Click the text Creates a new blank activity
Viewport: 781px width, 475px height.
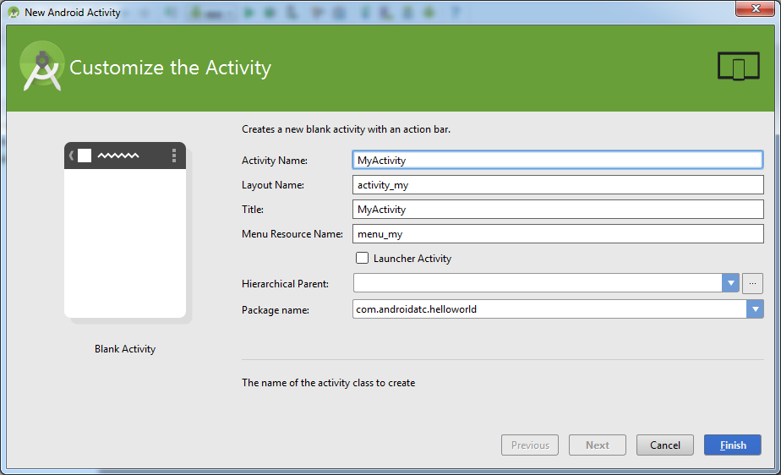point(347,129)
